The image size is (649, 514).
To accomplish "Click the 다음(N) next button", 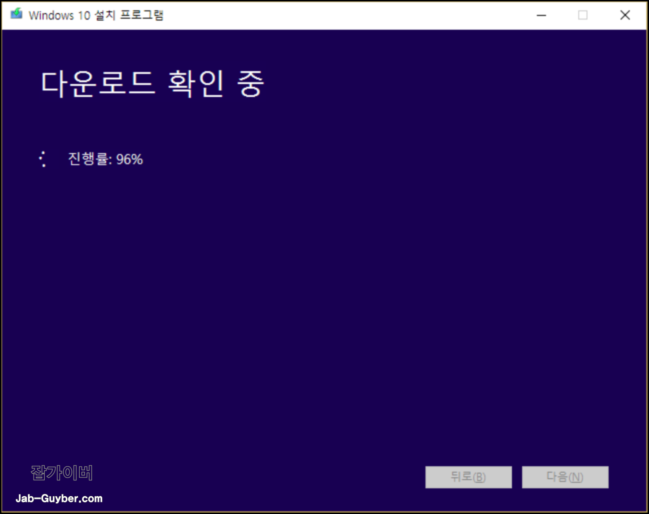I will coord(565,477).
